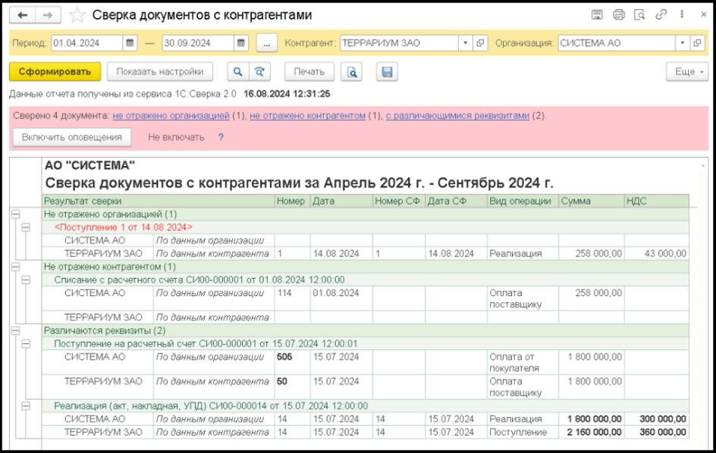Save report using floppy disk toolbar icon
The image size is (716, 453).
click(x=387, y=72)
